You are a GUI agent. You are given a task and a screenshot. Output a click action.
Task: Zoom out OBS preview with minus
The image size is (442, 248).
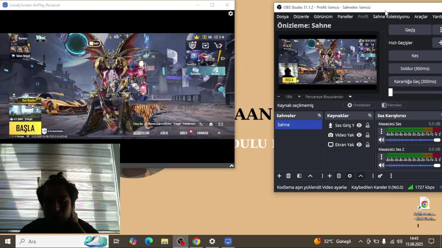tap(278, 97)
